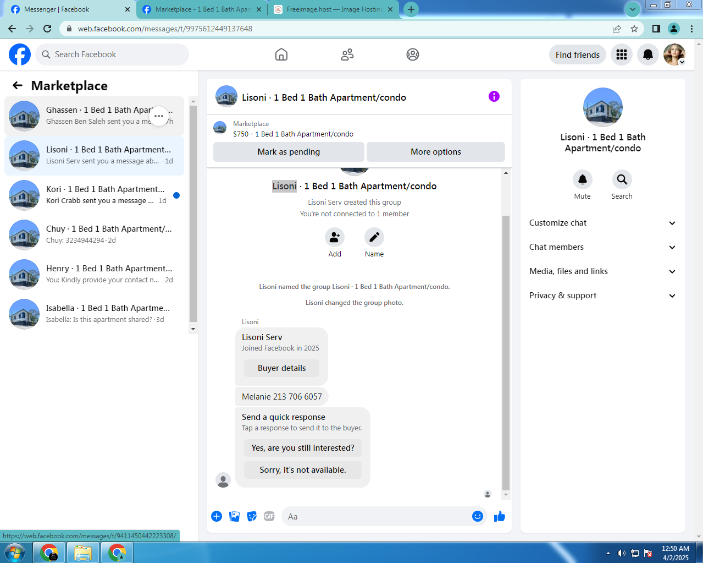Open the Groups icon in top navigation

pyautogui.click(x=413, y=54)
